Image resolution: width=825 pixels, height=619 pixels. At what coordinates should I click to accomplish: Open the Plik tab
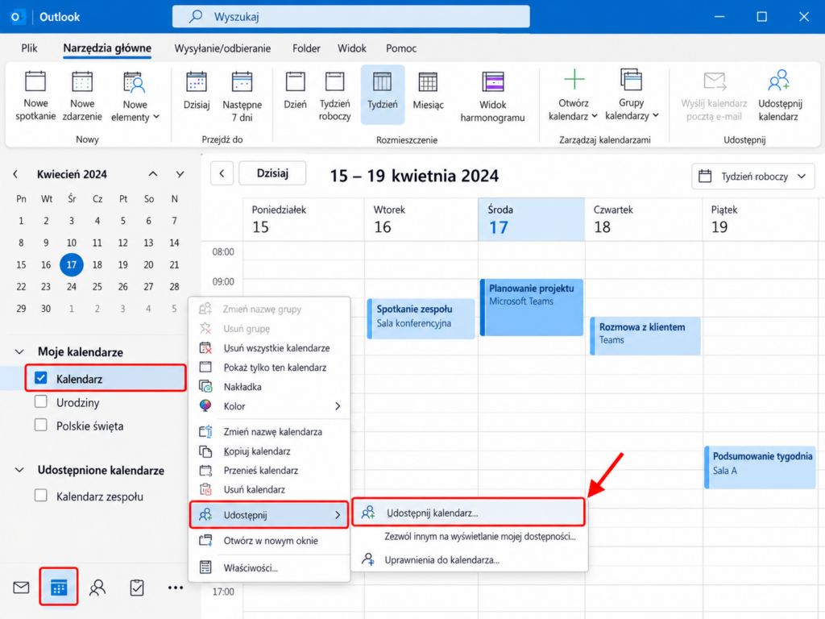tap(29, 48)
